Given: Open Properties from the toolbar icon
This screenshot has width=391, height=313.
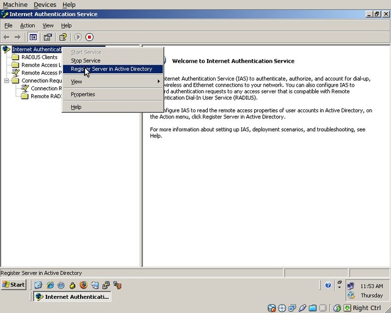Looking at the screenshot, I should 47,37.
